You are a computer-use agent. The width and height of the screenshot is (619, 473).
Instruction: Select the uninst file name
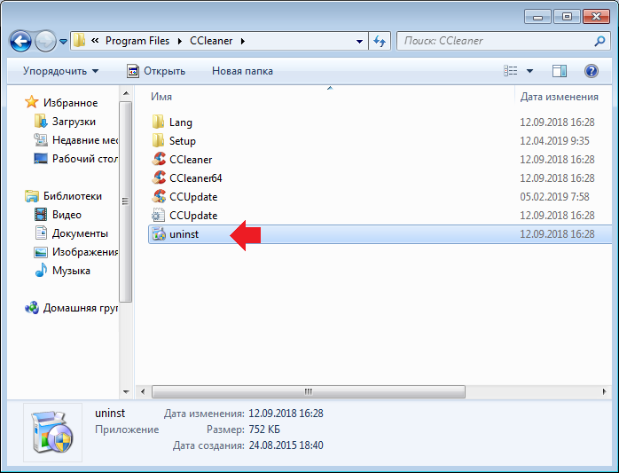click(184, 234)
